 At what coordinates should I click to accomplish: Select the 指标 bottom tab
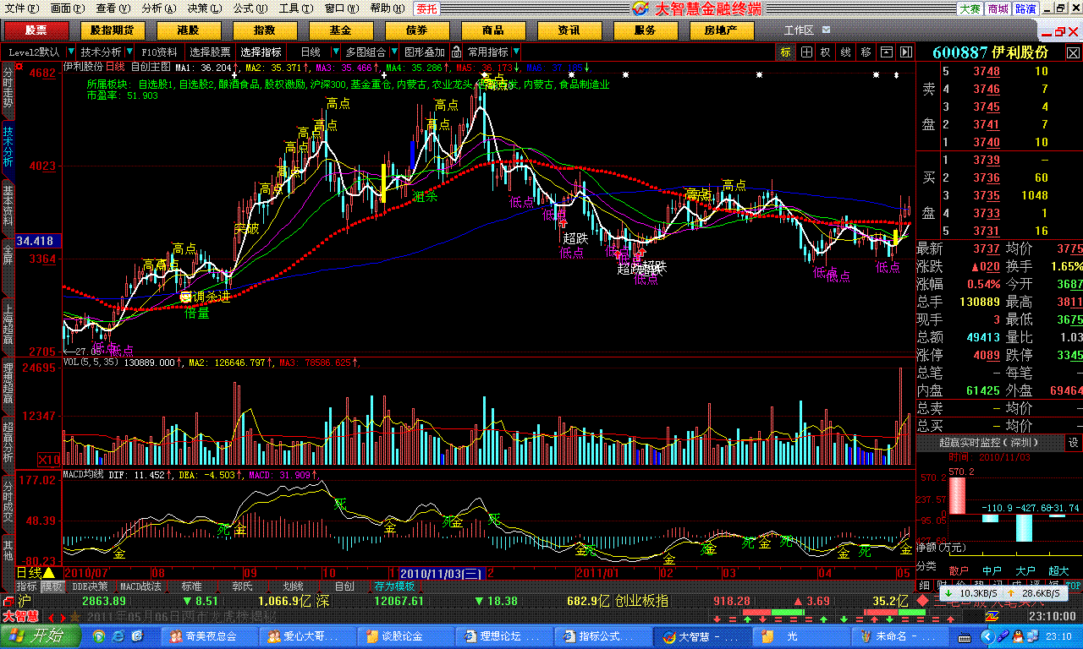click(x=27, y=586)
